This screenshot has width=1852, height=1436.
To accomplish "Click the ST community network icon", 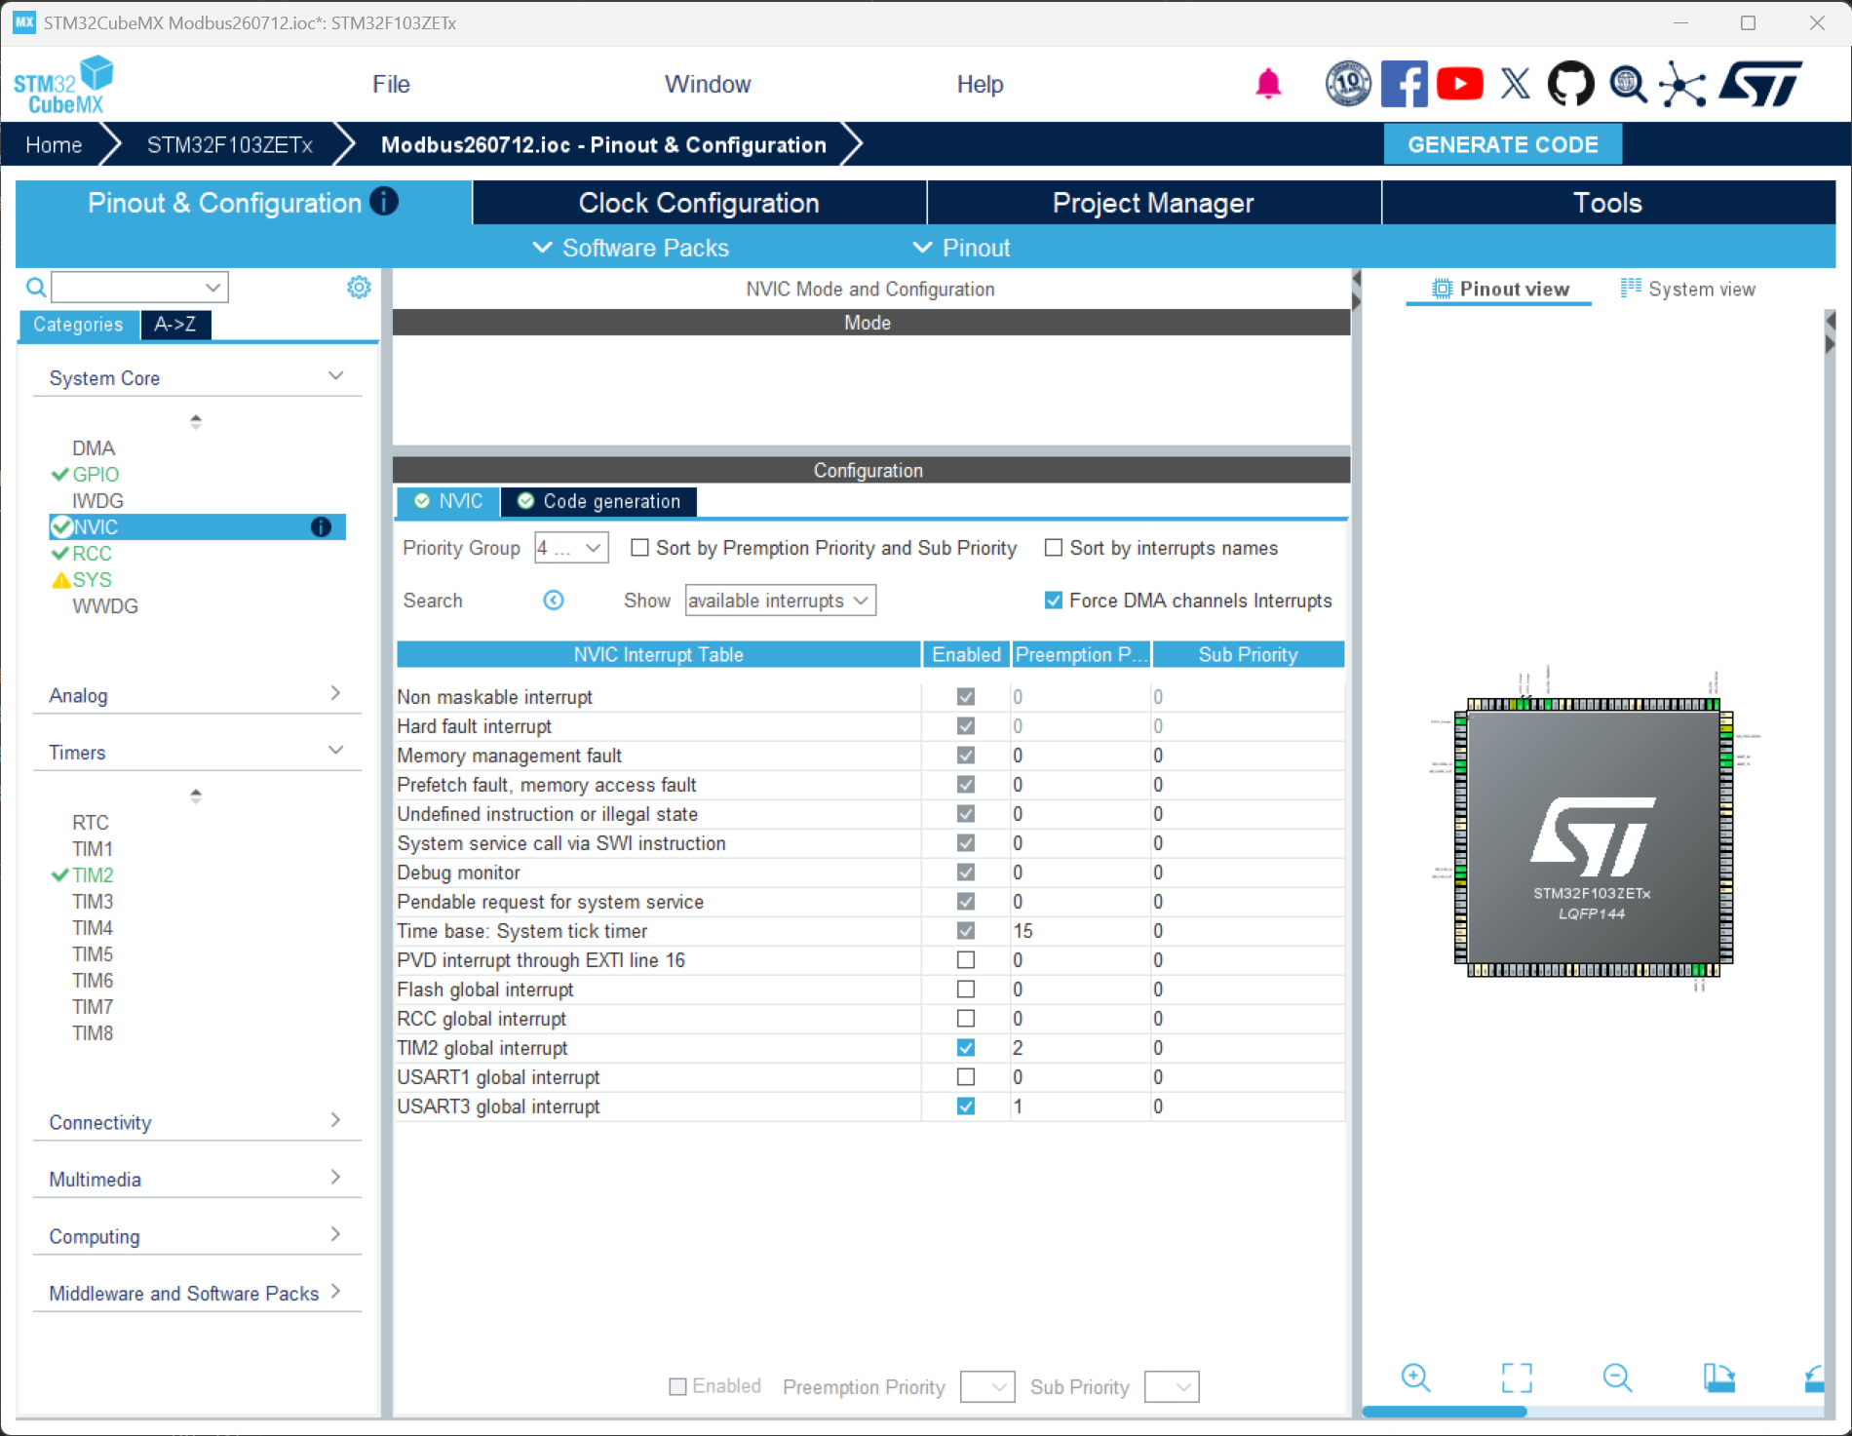I will (1682, 84).
